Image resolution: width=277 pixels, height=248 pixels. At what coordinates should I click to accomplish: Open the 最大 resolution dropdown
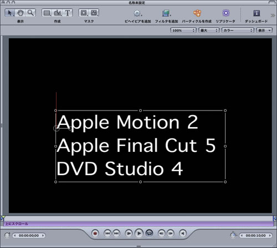pyautogui.click(x=209, y=30)
